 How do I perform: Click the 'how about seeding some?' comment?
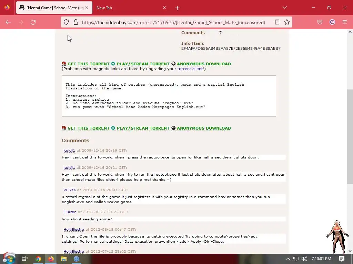pos(87,219)
